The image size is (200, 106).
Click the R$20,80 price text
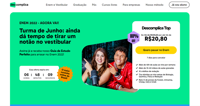pos(156,39)
